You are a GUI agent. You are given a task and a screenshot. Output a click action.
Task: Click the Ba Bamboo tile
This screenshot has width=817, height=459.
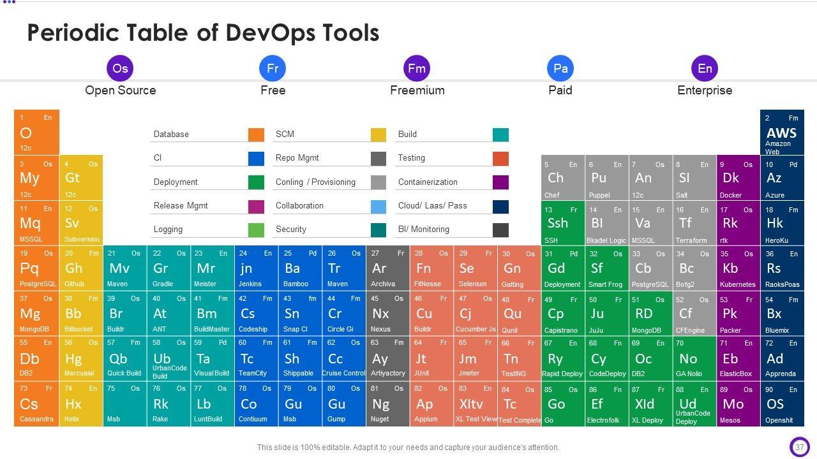[x=300, y=268]
